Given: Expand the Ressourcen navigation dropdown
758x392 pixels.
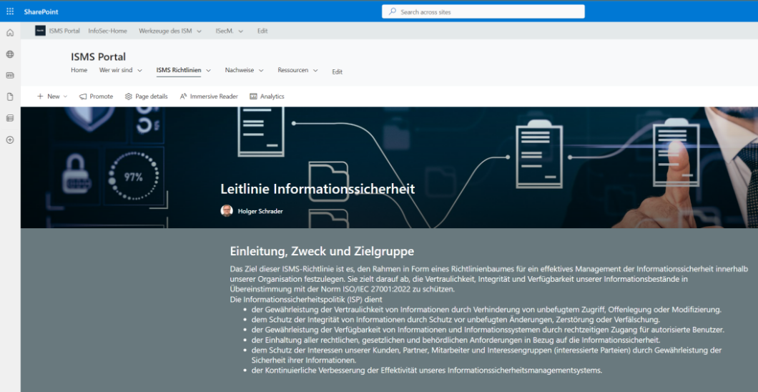Looking at the screenshot, I should (x=297, y=70).
